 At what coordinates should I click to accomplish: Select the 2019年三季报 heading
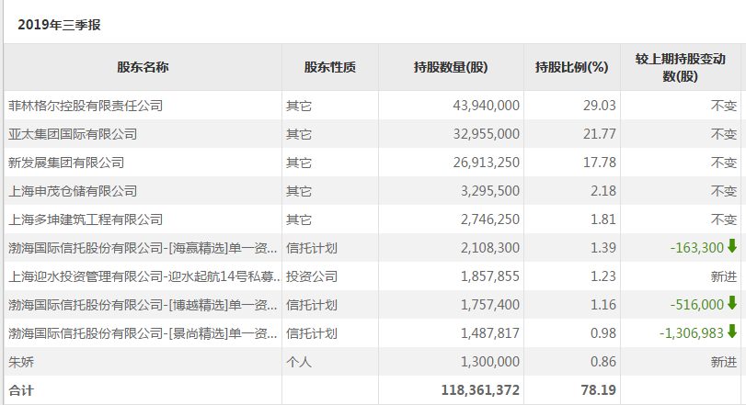59,25
